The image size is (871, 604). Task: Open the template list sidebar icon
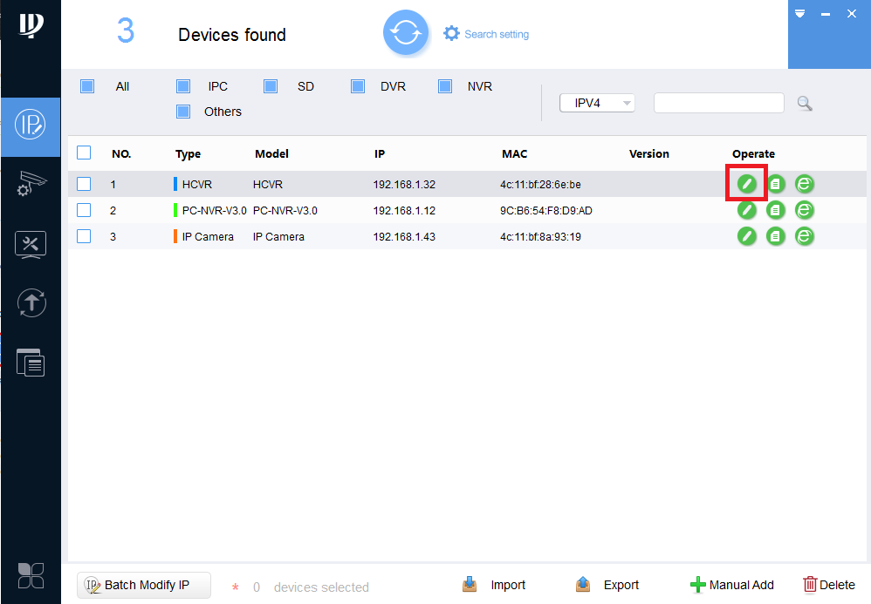[31, 363]
